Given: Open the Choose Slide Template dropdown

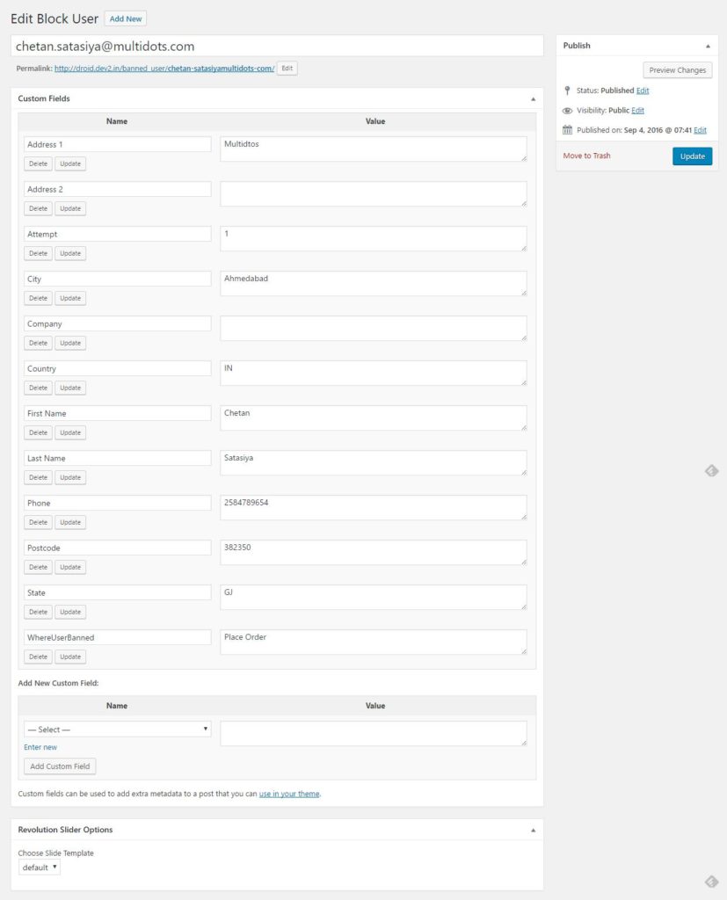Looking at the screenshot, I should pyautogui.click(x=39, y=867).
